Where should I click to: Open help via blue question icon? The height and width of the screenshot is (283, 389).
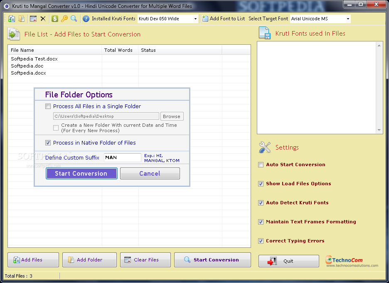86,19
